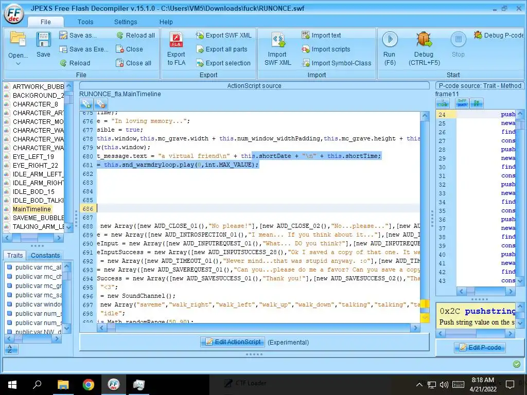Click Edit P-code button
The height and width of the screenshot is (395, 527).
pos(480,347)
